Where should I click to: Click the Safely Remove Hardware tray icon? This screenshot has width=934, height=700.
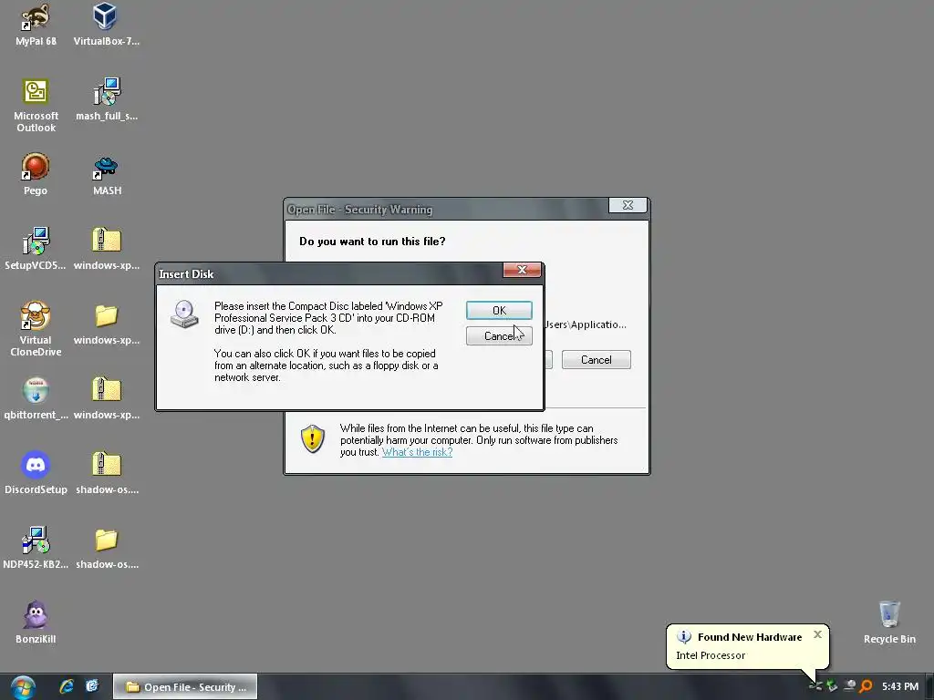(x=815, y=686)
